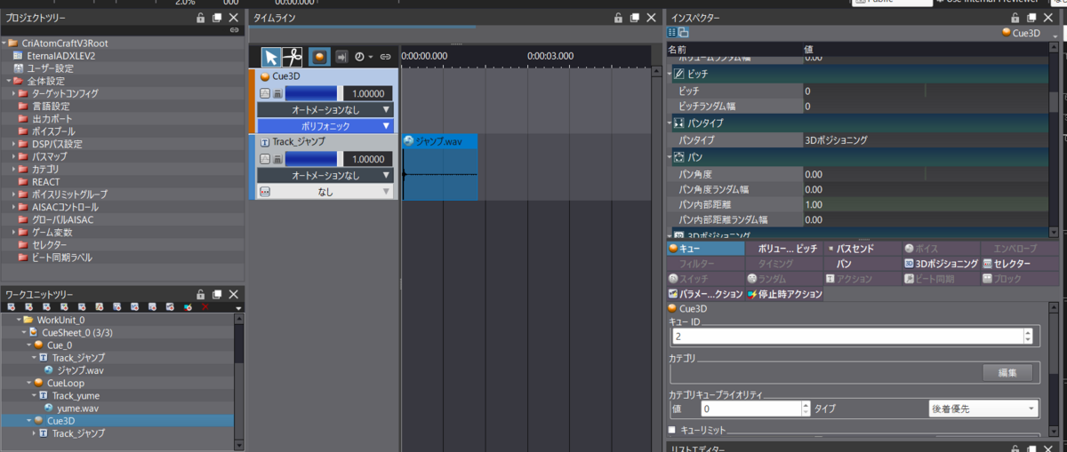Click the Track_ジャンプ volume value field
Viewport: 1067px width, 452px height.
click(x=367, y=158)
